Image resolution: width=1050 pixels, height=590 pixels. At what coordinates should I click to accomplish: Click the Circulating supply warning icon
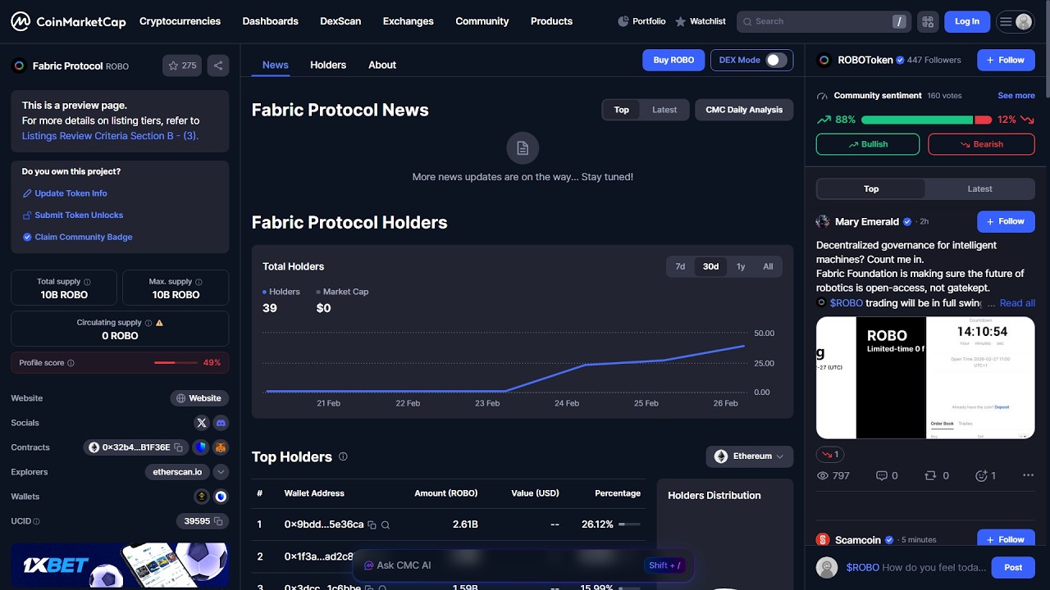coord(159,323)
